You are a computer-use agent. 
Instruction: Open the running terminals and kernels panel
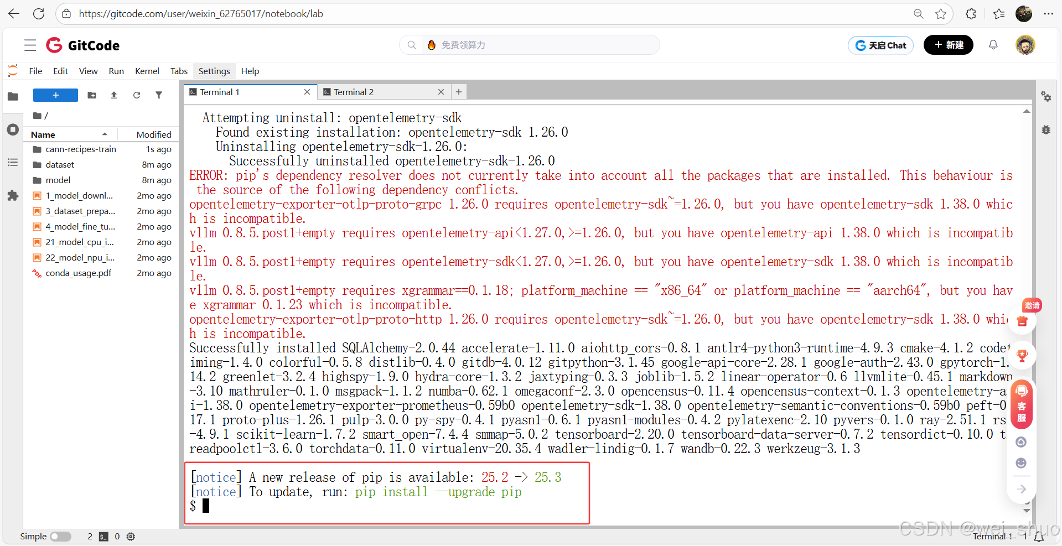(13, 129)
